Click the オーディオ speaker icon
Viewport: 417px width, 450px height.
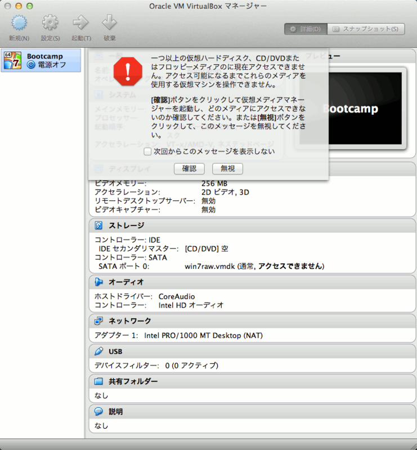click(x=98, y=282)
